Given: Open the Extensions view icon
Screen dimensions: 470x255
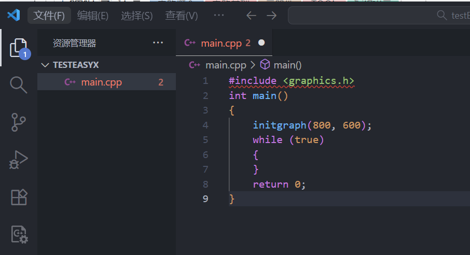Looking at the screenshot, I should [19, 197].
